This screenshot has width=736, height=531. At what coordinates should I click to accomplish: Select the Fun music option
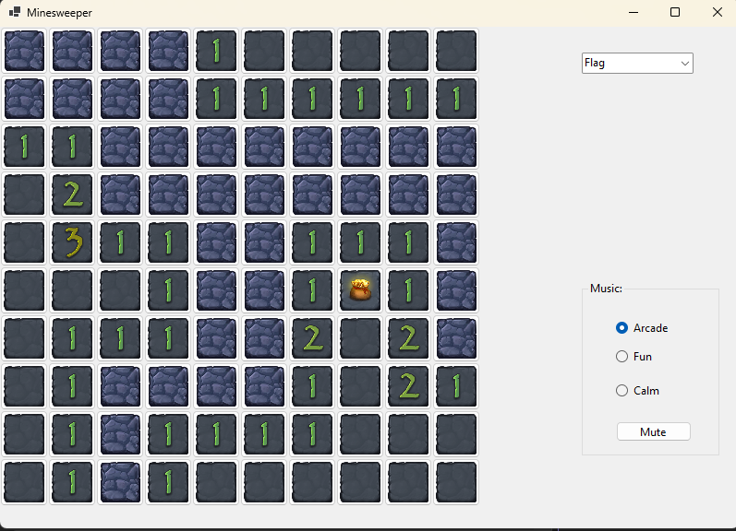click(633, 357)
